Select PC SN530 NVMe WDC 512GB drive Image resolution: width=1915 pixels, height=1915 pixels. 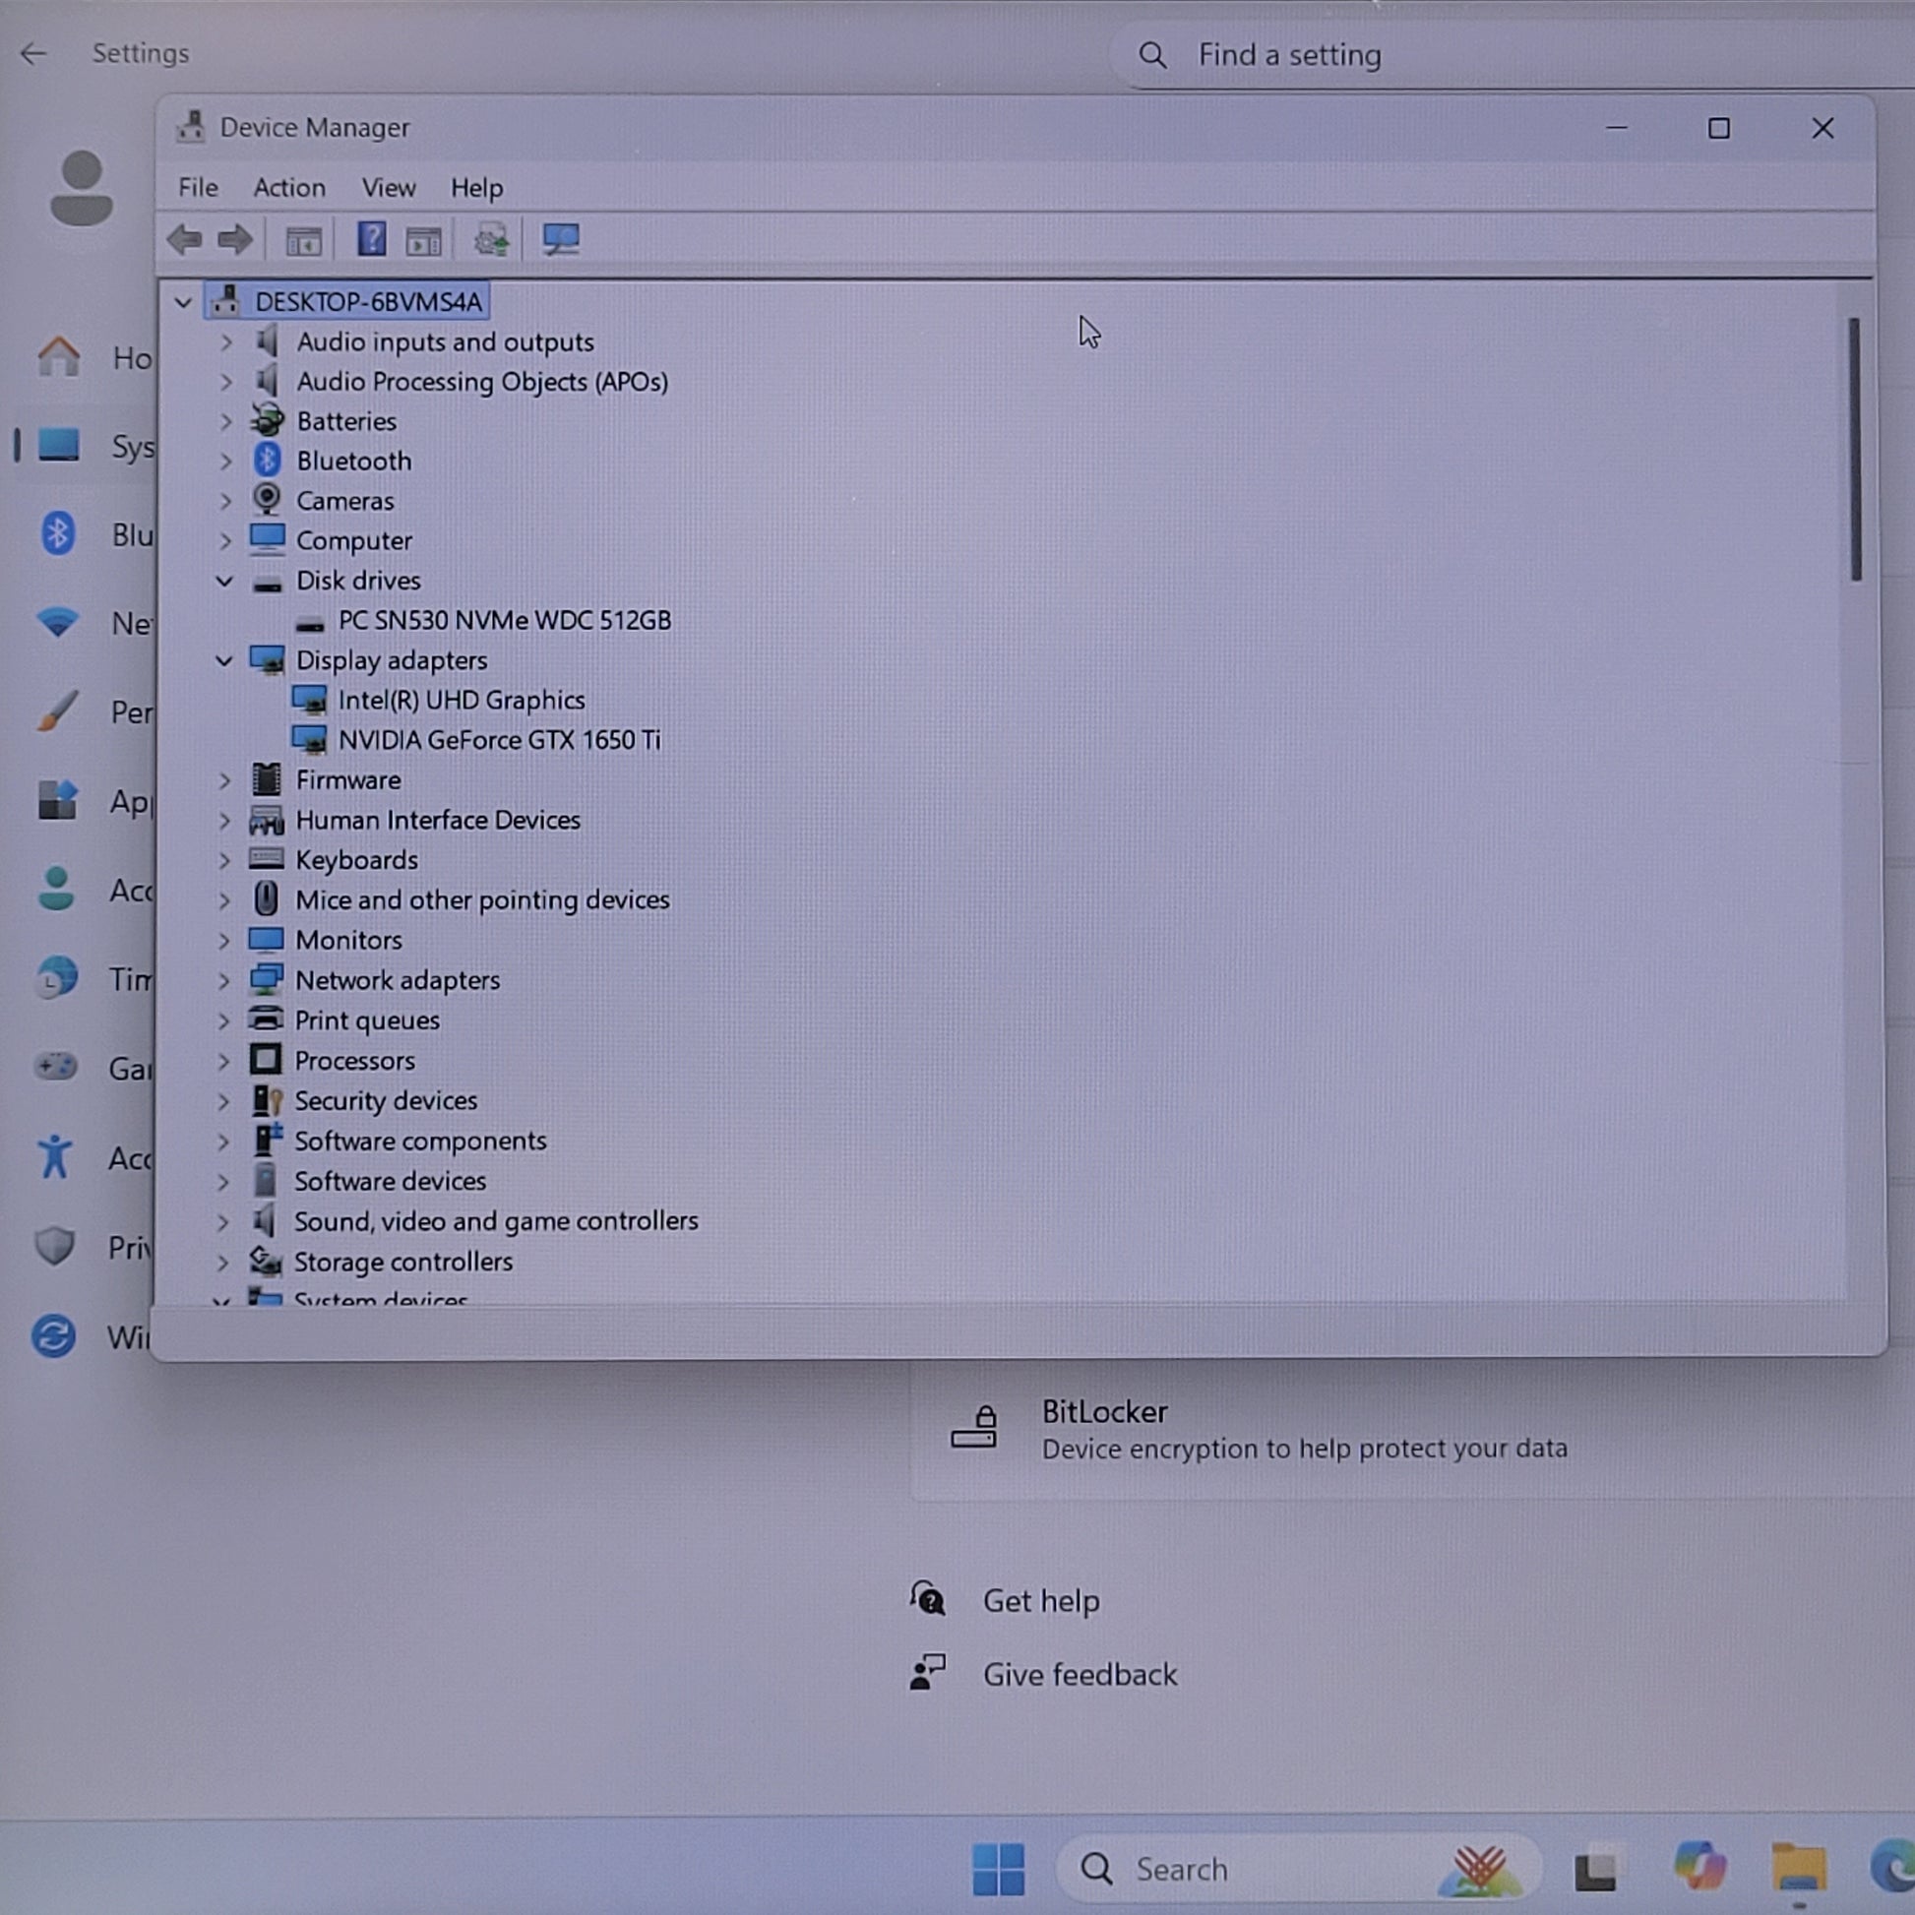pyautogui.click(x=505, y=621)
